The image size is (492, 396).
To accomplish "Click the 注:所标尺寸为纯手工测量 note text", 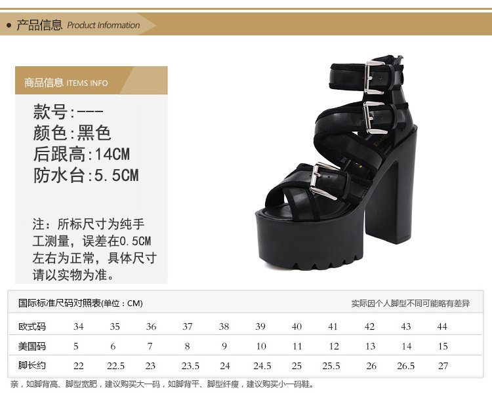I will click(x=94, y=250).
